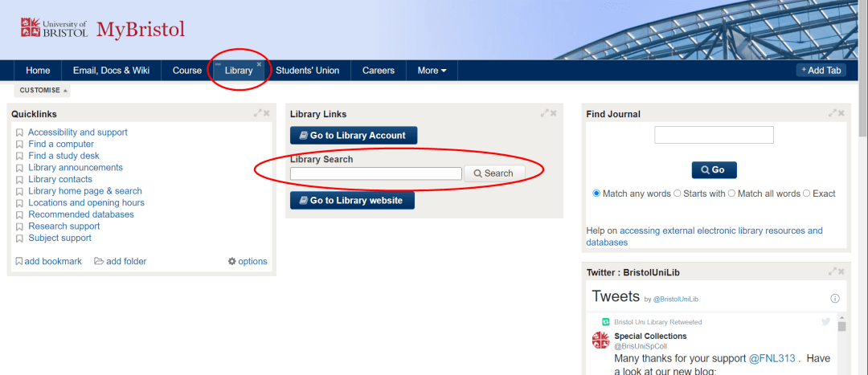Screen dimensions: 868x375
Task: Select Exact radio button
Action: click(x=807, y=194)
